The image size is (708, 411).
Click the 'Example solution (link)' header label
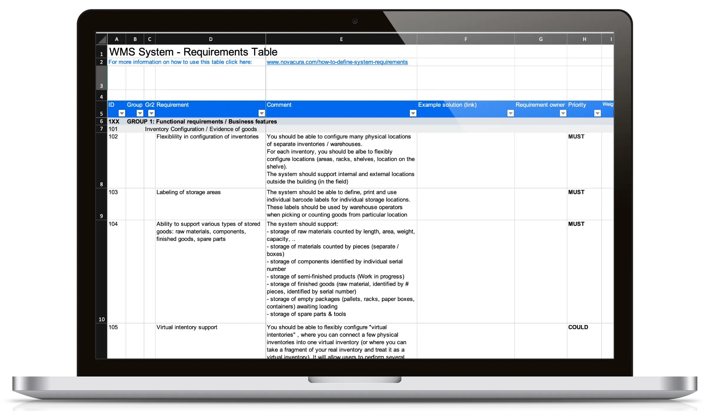[447, 105]
